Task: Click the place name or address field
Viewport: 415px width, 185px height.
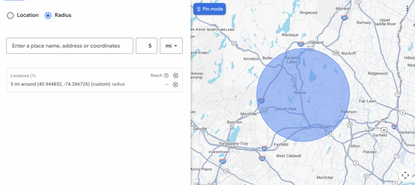Action: tap(70, 46)
